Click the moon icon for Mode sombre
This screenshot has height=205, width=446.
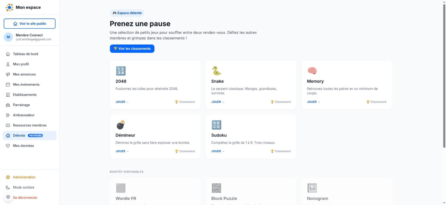coord(8,187)
